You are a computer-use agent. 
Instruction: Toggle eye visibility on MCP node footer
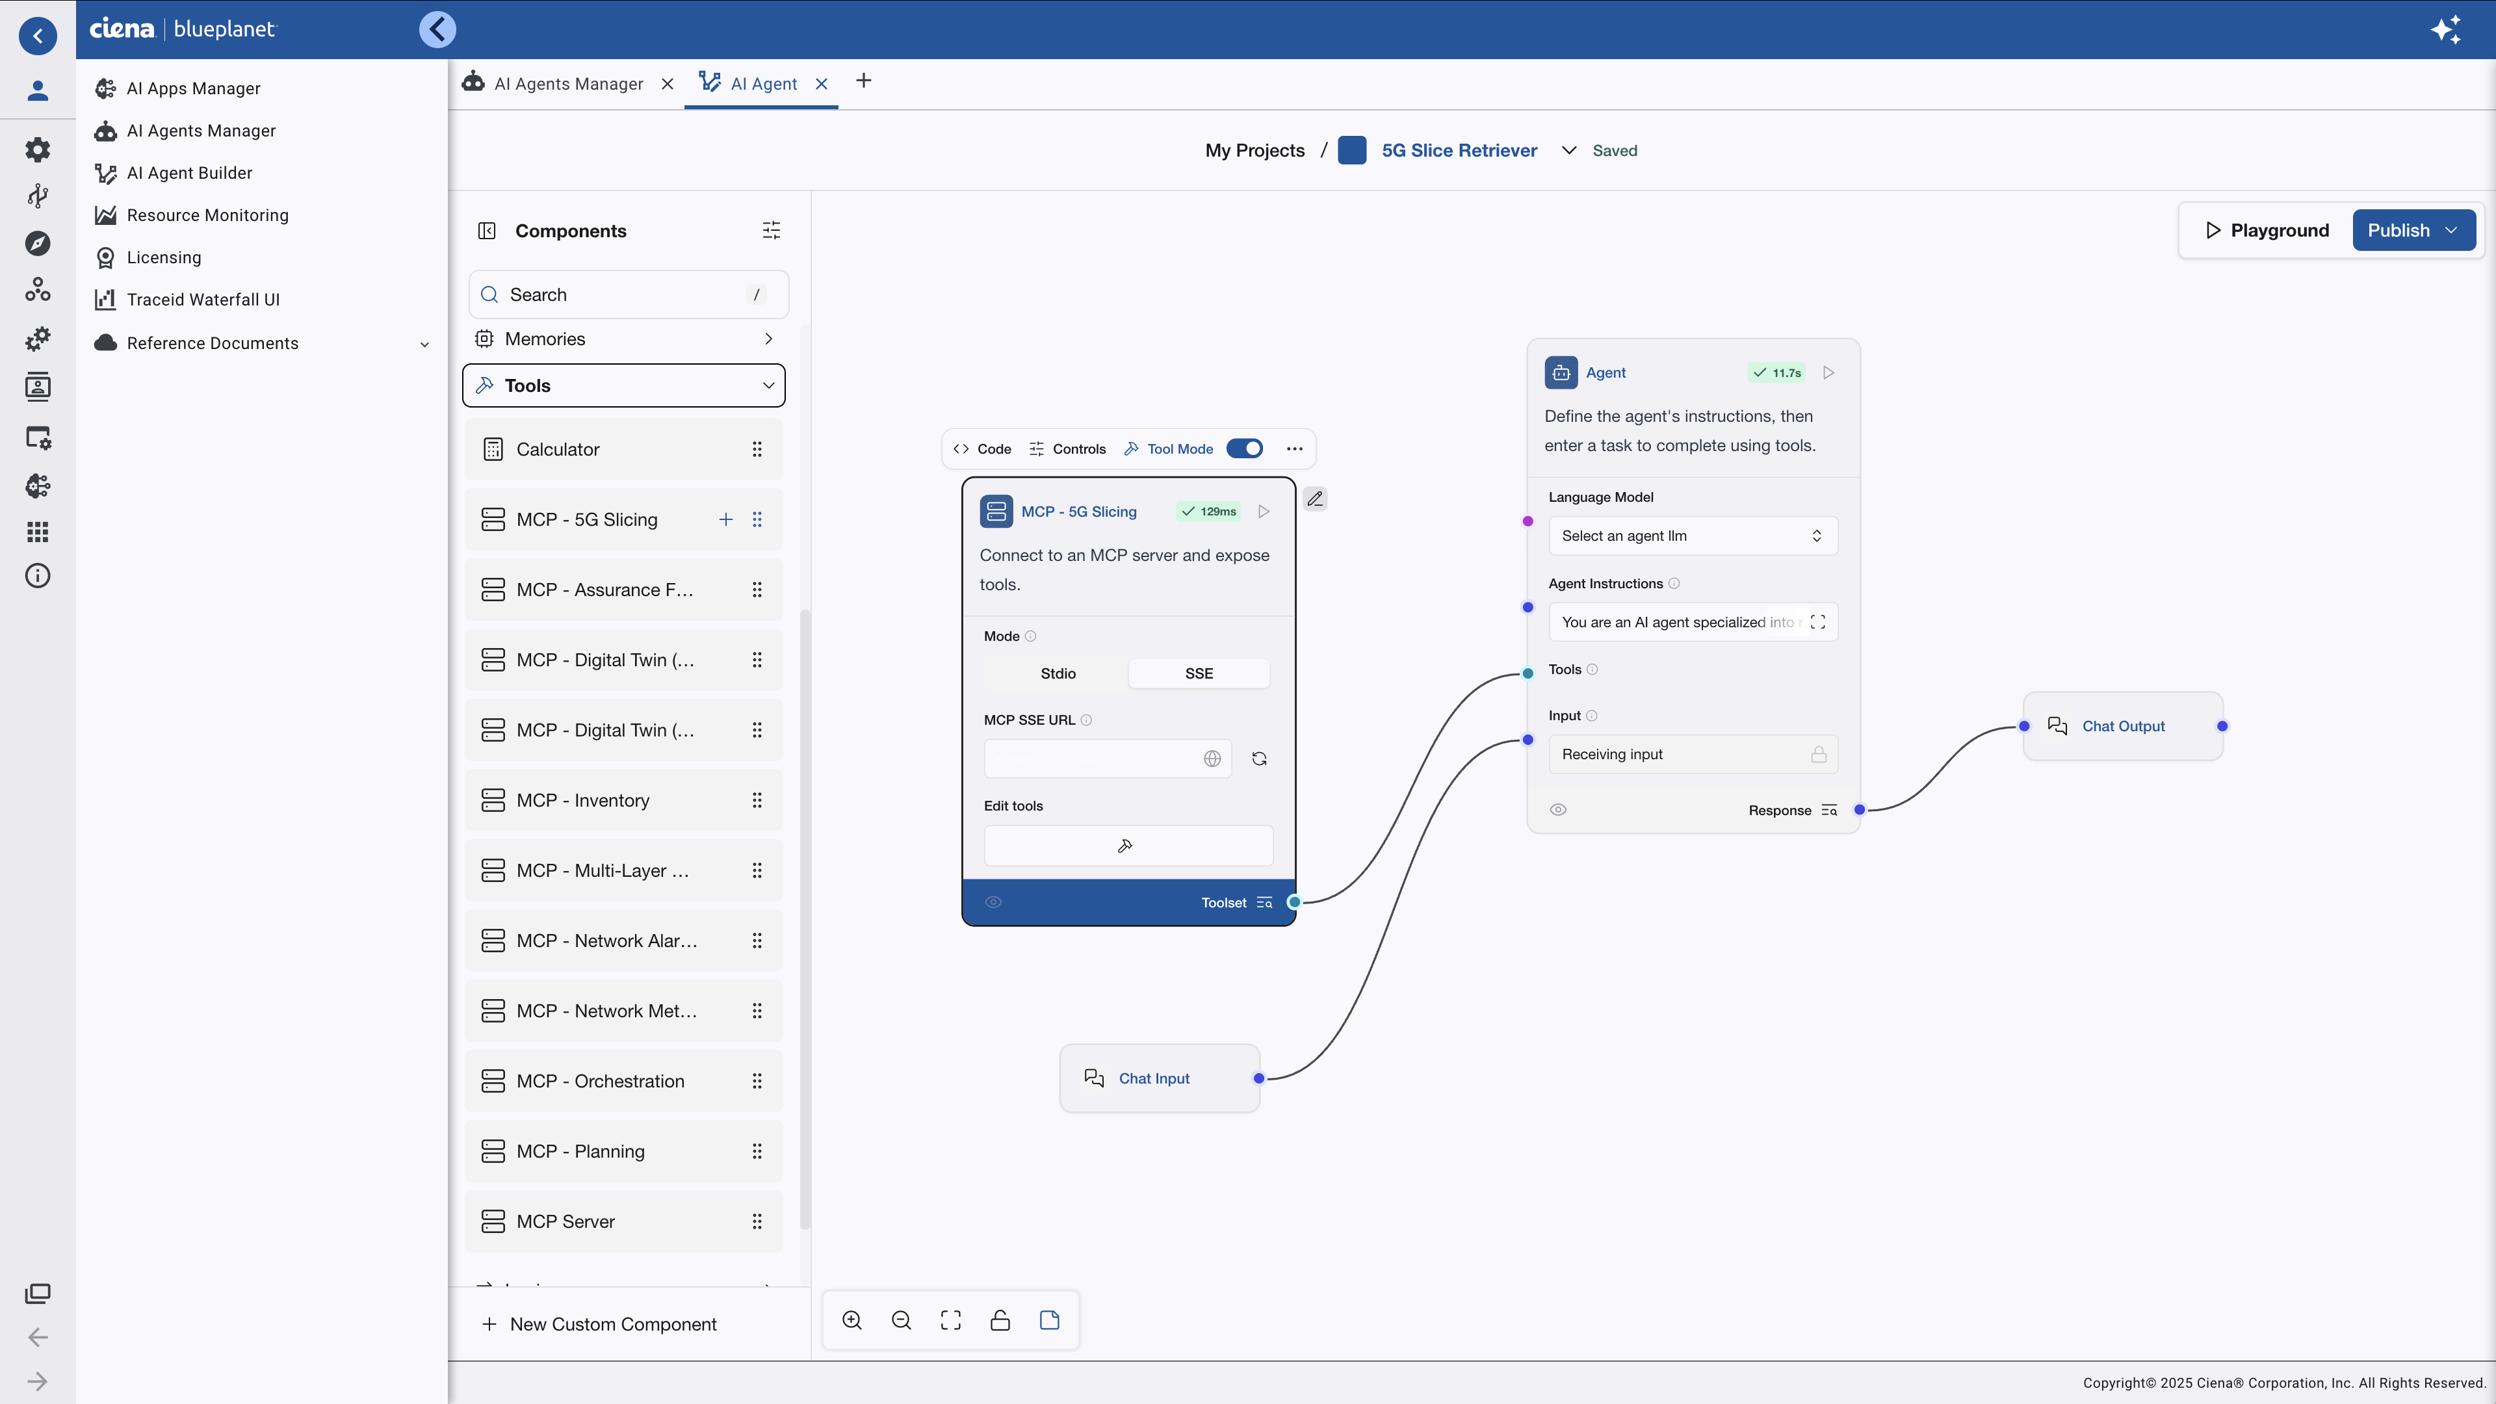993,902
